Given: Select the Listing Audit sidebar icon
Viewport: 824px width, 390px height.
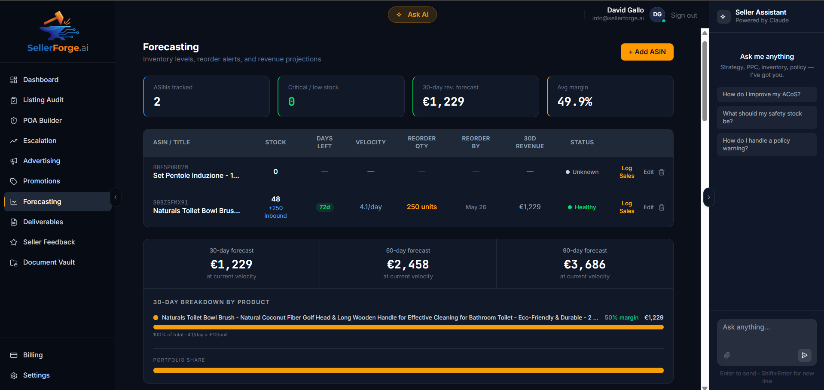Looking at the screenshot, I should click(14, 100).
